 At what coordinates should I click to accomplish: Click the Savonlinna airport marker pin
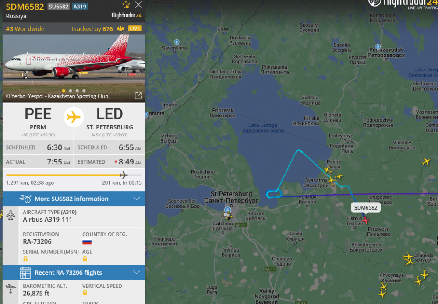(x=177, y=42)
